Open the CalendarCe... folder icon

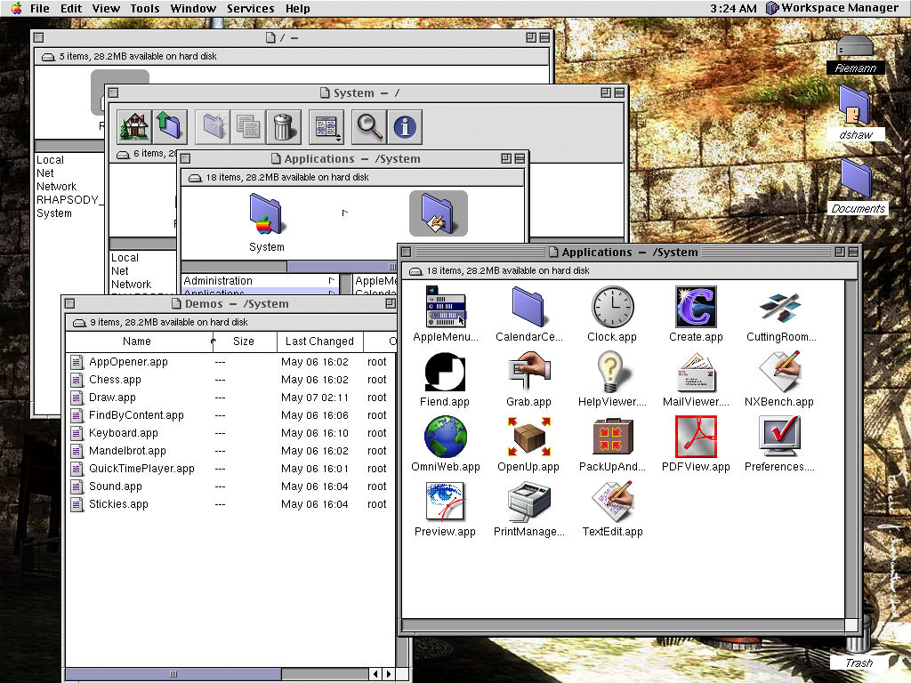pyautogui.click(x=528, y=306)
